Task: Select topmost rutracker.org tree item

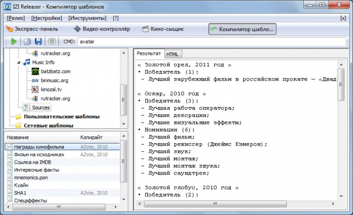Action: click(x=55, y=54)
